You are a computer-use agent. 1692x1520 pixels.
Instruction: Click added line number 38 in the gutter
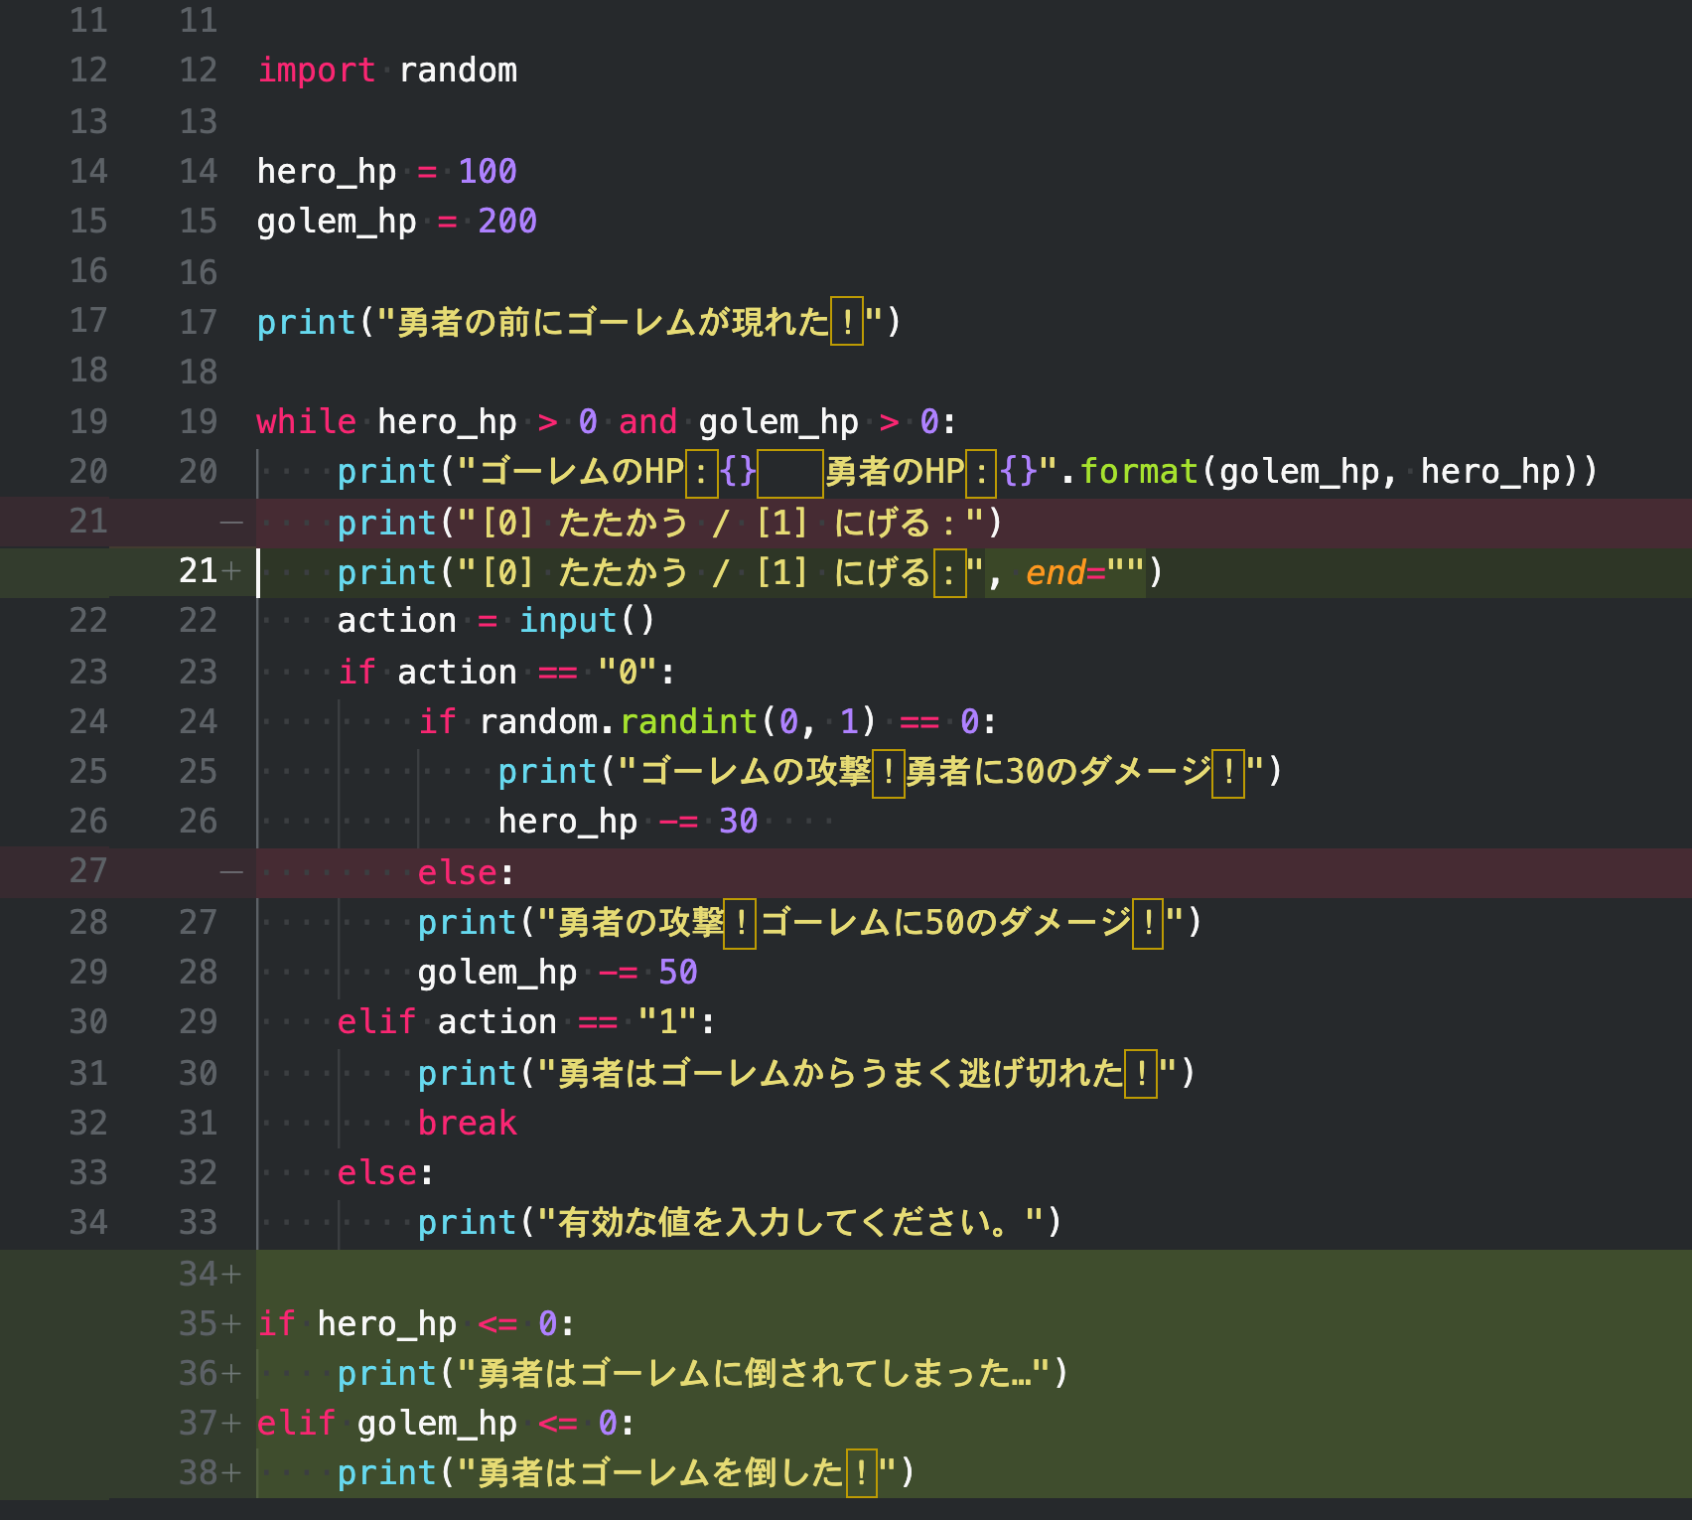(x=199, y=1472)
